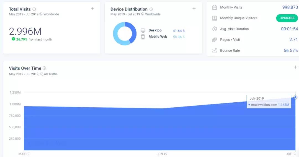Screen dimensions: 299x157
Task: Click the JUN'19 label on the chart axis
Action: pos(162,154)
